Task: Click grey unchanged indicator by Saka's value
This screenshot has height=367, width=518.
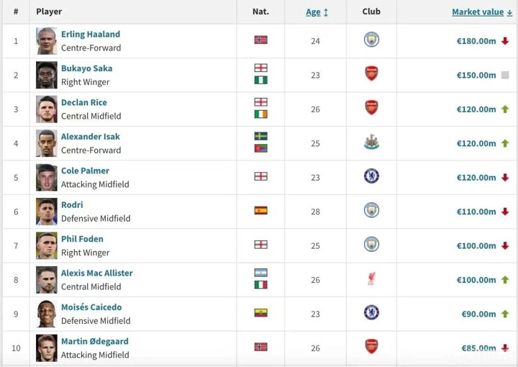Action: tap(505, 75)
